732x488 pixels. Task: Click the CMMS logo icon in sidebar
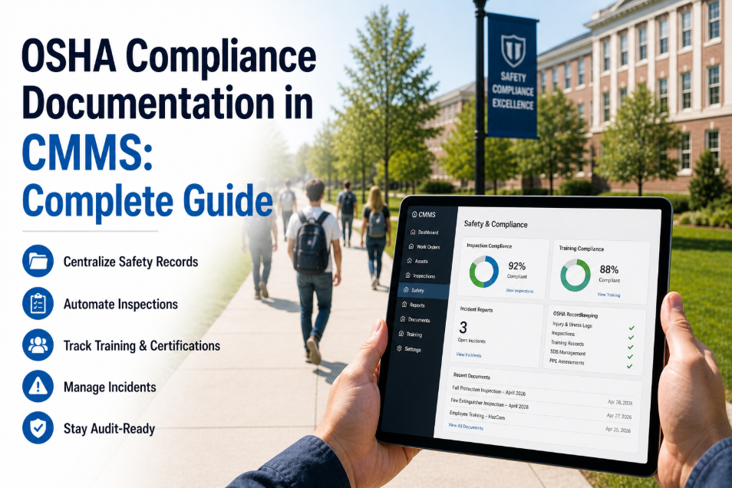(414, 214)
